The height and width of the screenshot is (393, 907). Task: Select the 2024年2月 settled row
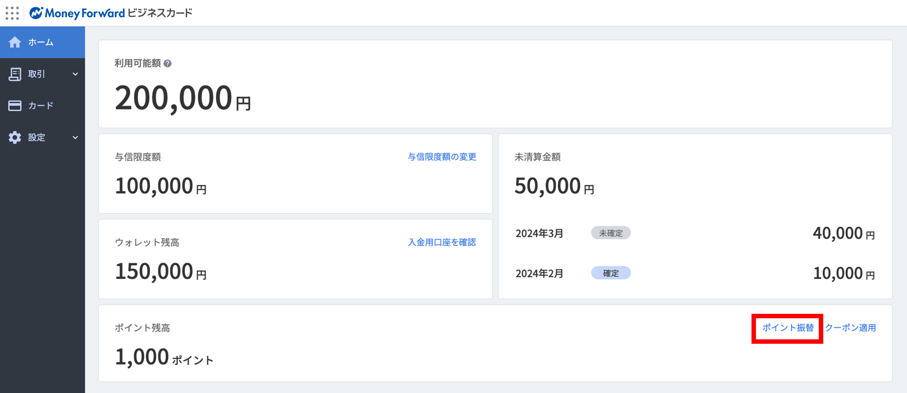pos(539,274)
